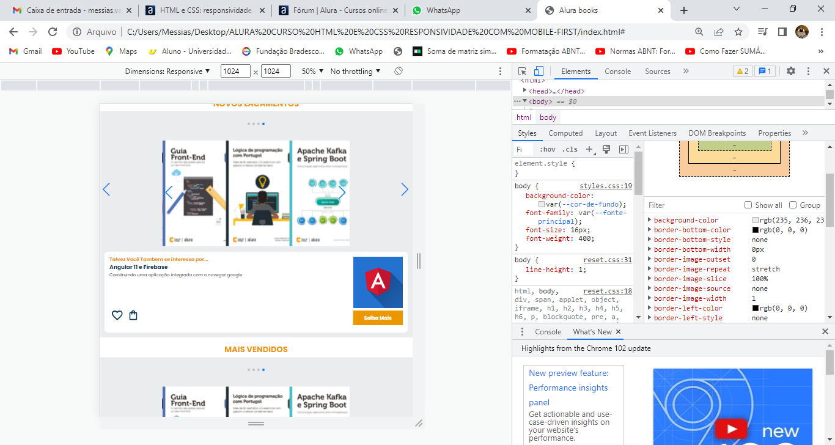835x445 pixels.
Task: Open the Dimensions: Responsive dropdown
Action: point(167,72)
